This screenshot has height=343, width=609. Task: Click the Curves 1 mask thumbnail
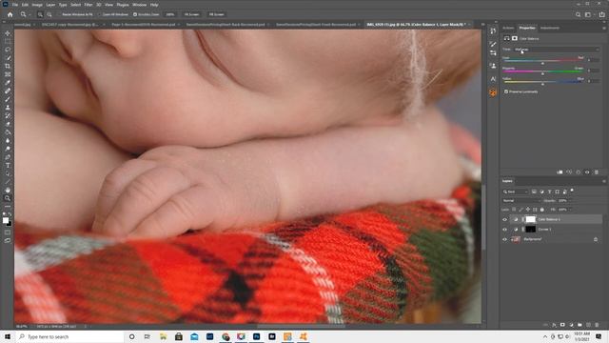(531, 230)
